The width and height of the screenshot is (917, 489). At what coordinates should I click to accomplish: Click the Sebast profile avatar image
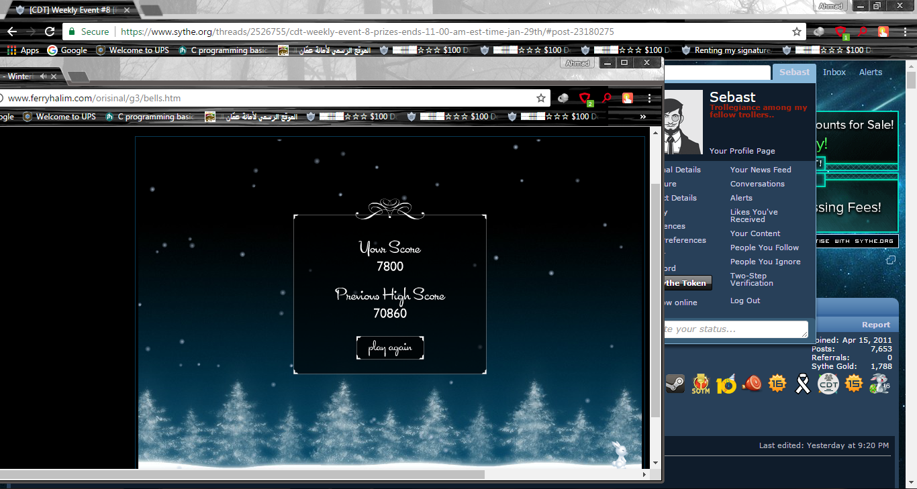click(683, 122)
